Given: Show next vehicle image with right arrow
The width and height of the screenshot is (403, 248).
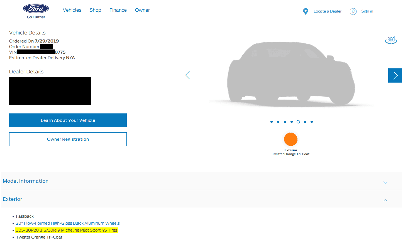Looking at the screenshot, I should (x=395, y=76).
